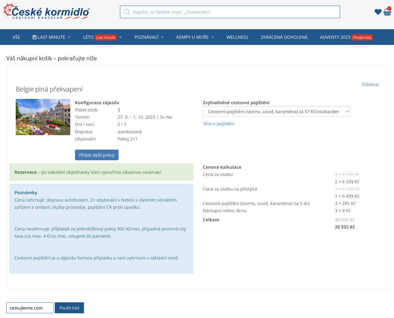Select ZKRÁCENÁ DOVOLENÁ in navigation
Viewport: 394px width, 318px height.
(x=284, y=37)
